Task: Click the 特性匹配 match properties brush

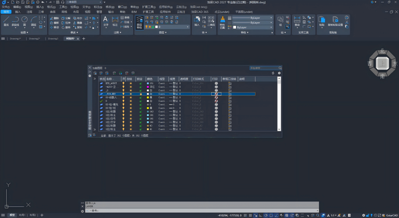Action: point(222,23)
